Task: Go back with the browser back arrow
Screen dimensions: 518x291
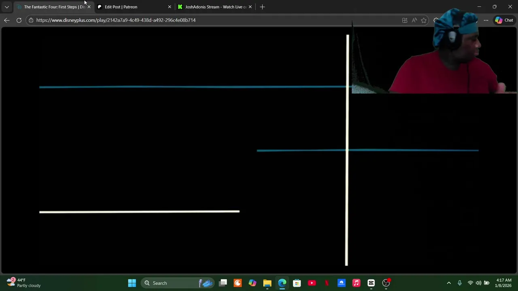Action: click(7, 20)
